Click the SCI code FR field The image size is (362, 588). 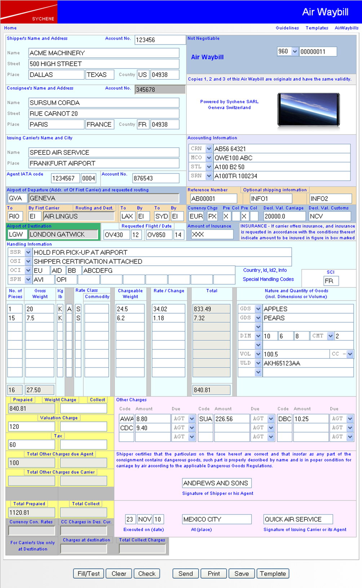pos(331,281)
